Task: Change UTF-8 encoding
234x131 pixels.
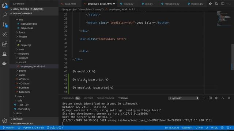Action: 199,128
